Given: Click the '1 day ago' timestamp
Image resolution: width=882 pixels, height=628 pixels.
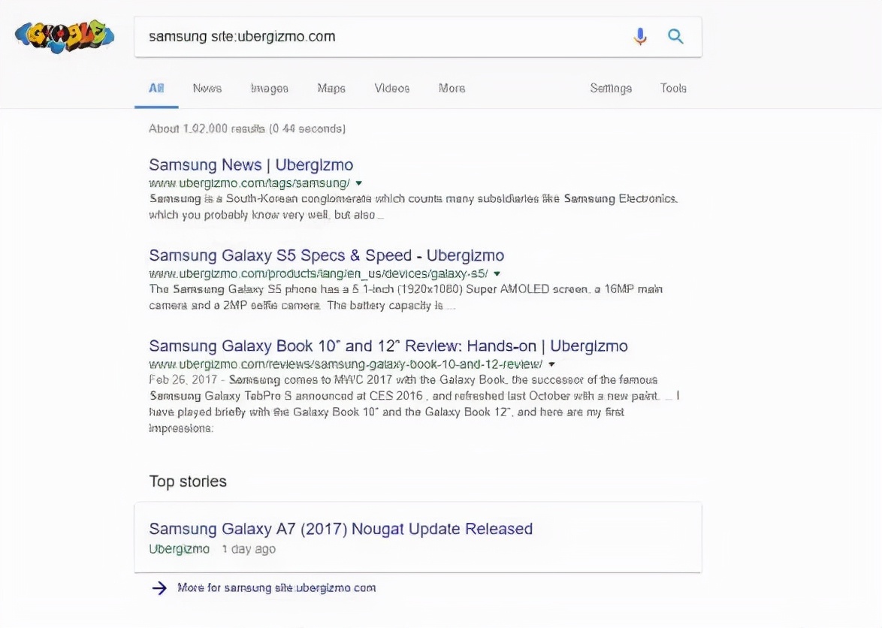Looking at the screenshot, I should 249,549.
